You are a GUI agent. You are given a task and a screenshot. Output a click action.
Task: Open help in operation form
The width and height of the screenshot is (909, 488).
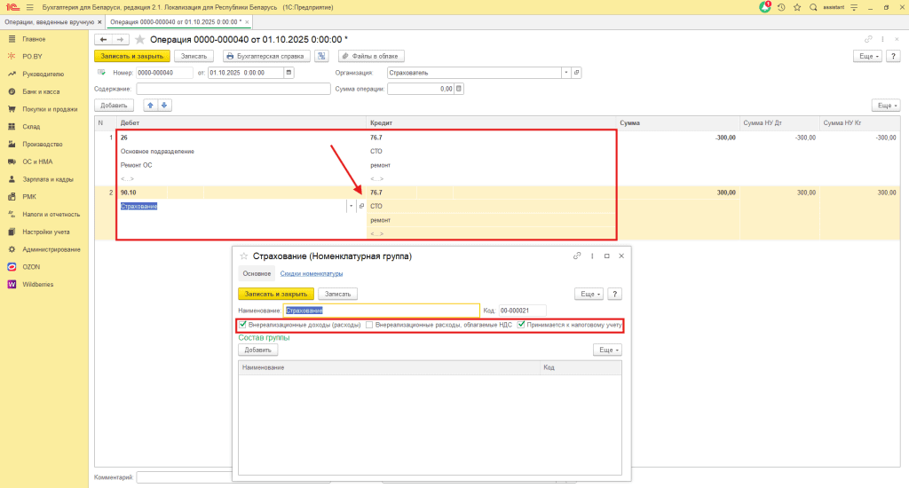pyautogui.click(x=893, y=56)
